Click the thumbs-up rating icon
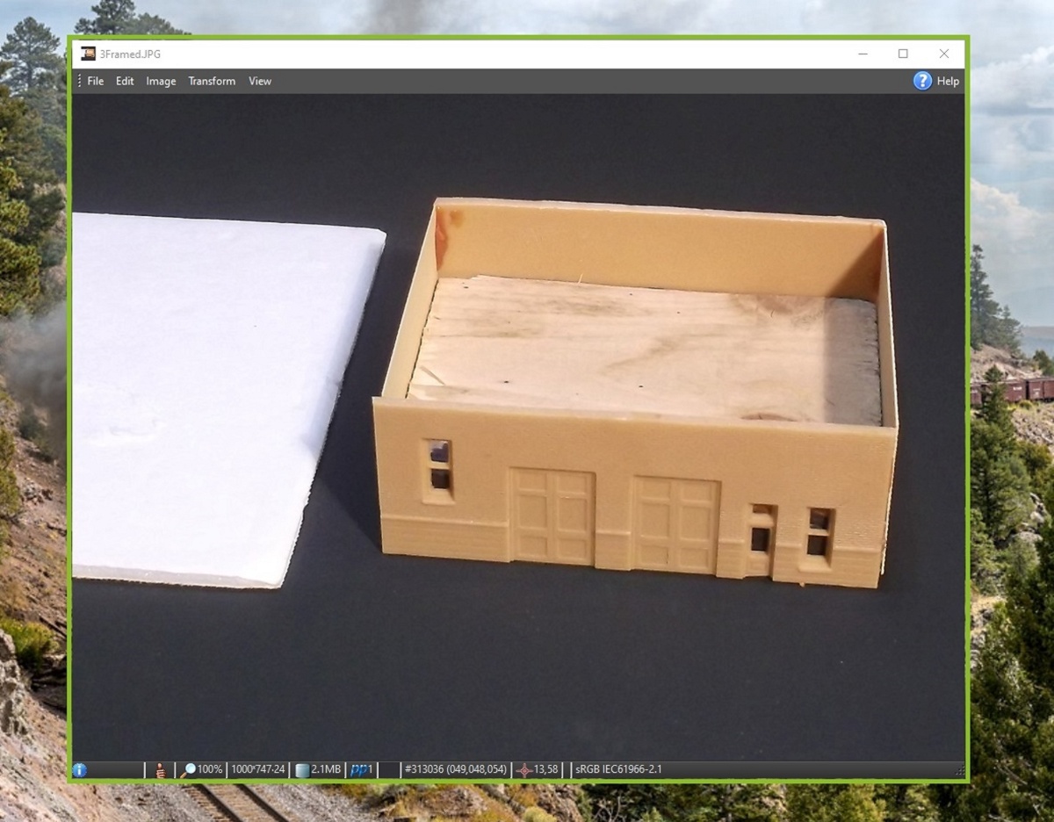This screenshot has height=822, width=1054. [160, 770]
